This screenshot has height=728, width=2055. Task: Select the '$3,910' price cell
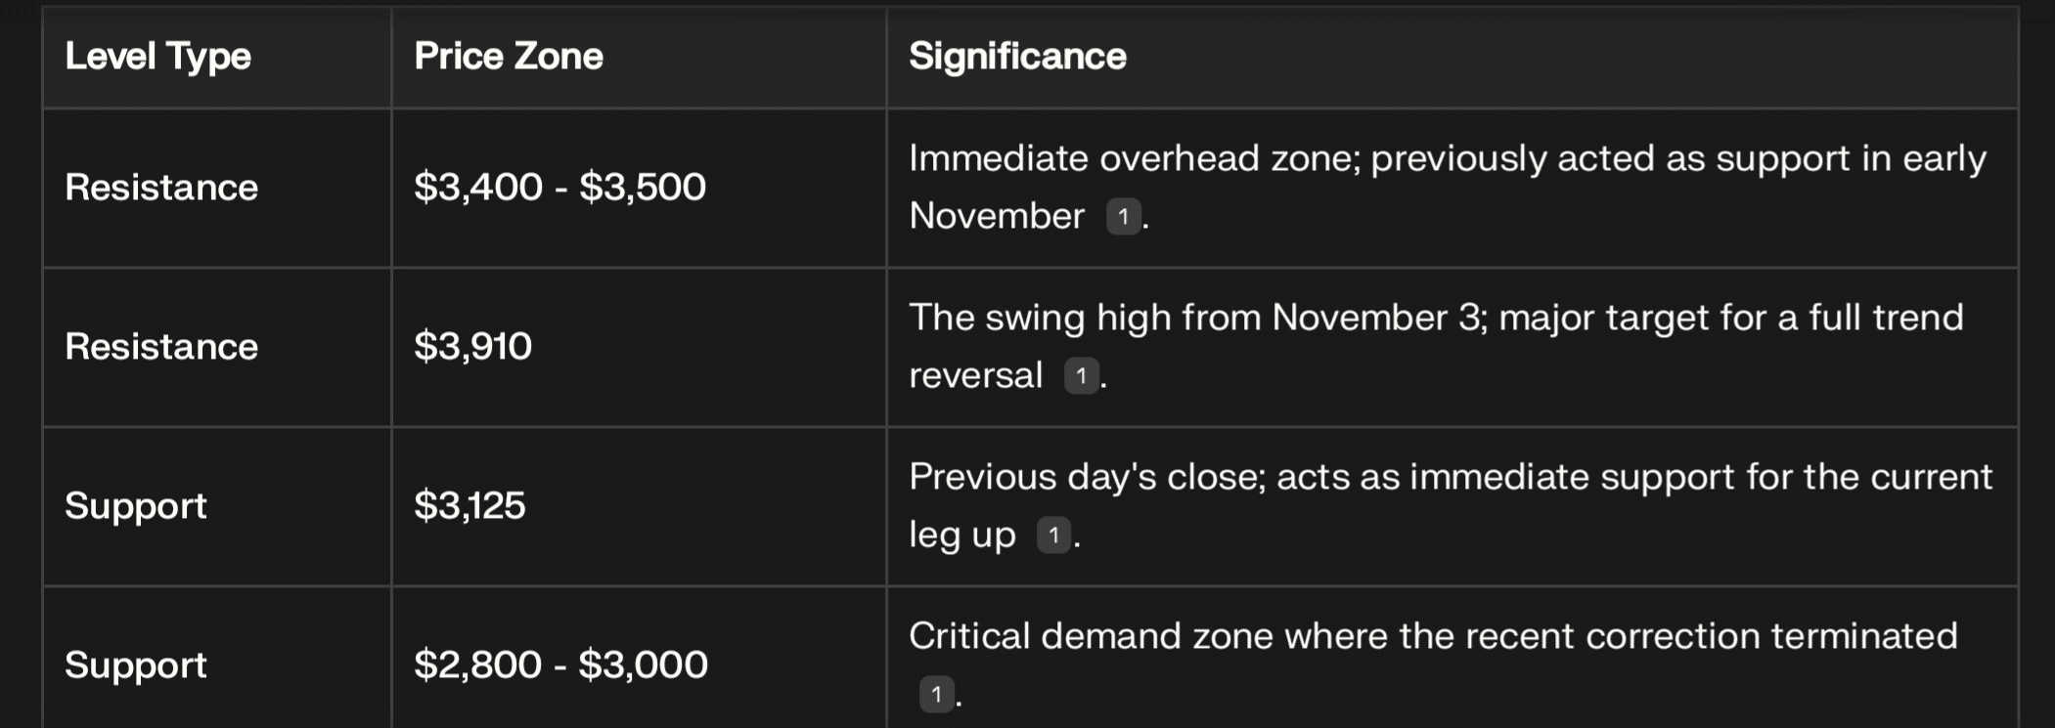(x=472, y=346)
